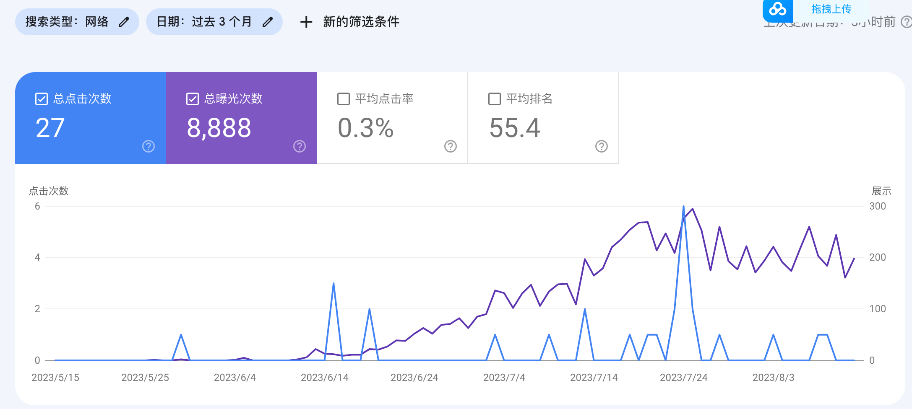Click the question mark under 平均排名
The image size is (912, 409).
click(602, 147)
